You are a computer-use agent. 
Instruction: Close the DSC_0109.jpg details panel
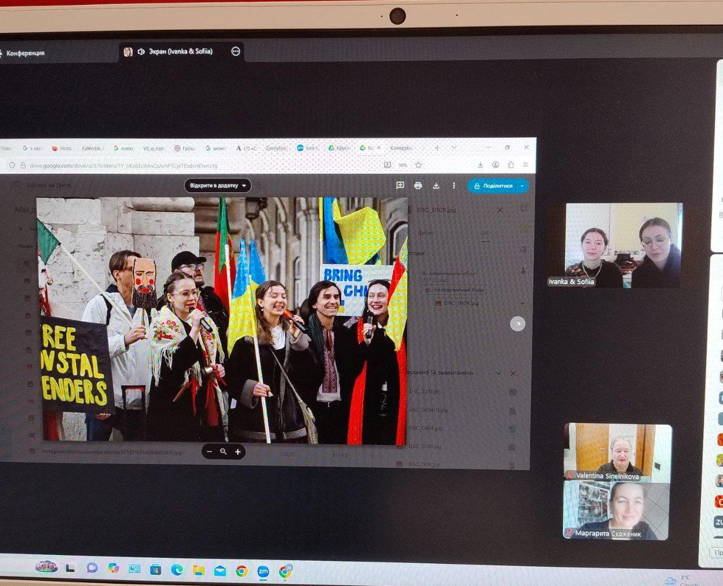click(500, 209)
